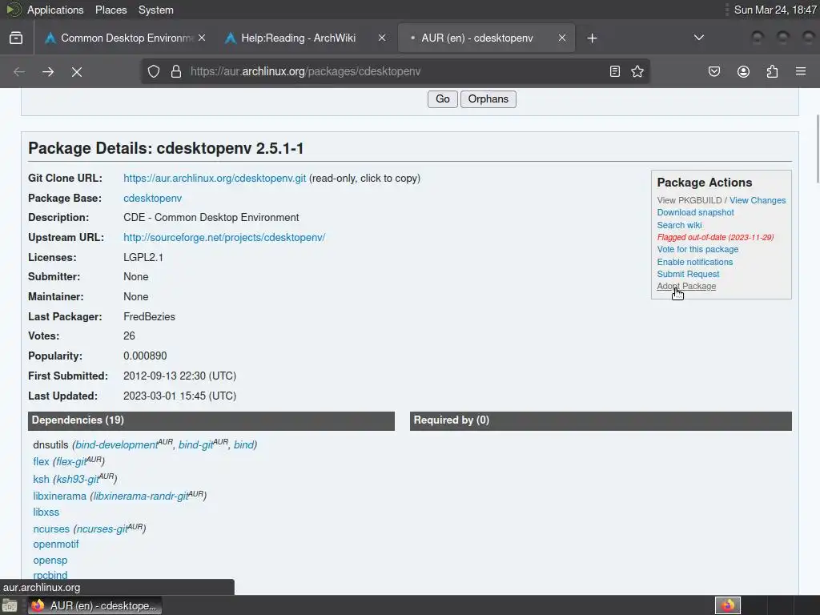The image size is (820, 615).
Task: Click the Firefox View icon
Action: tap(16, 38)
